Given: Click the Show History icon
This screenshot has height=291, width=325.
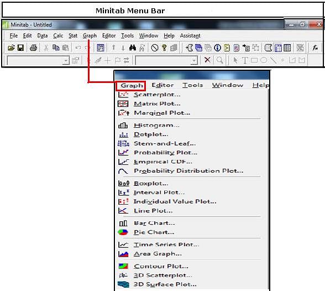Looking at the screenshot, I should (x=227, y=48).
